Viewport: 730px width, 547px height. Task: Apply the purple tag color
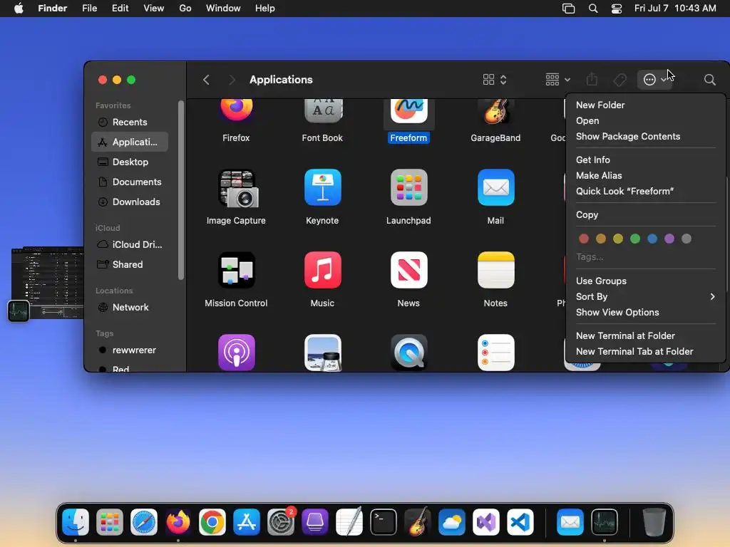click(669, 239)
